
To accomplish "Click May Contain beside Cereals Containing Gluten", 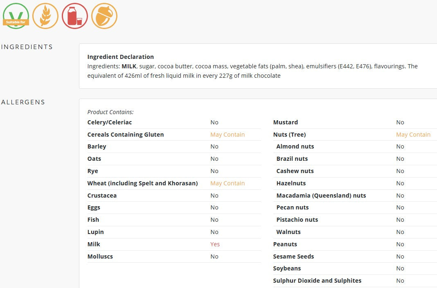I will point(227,135).
